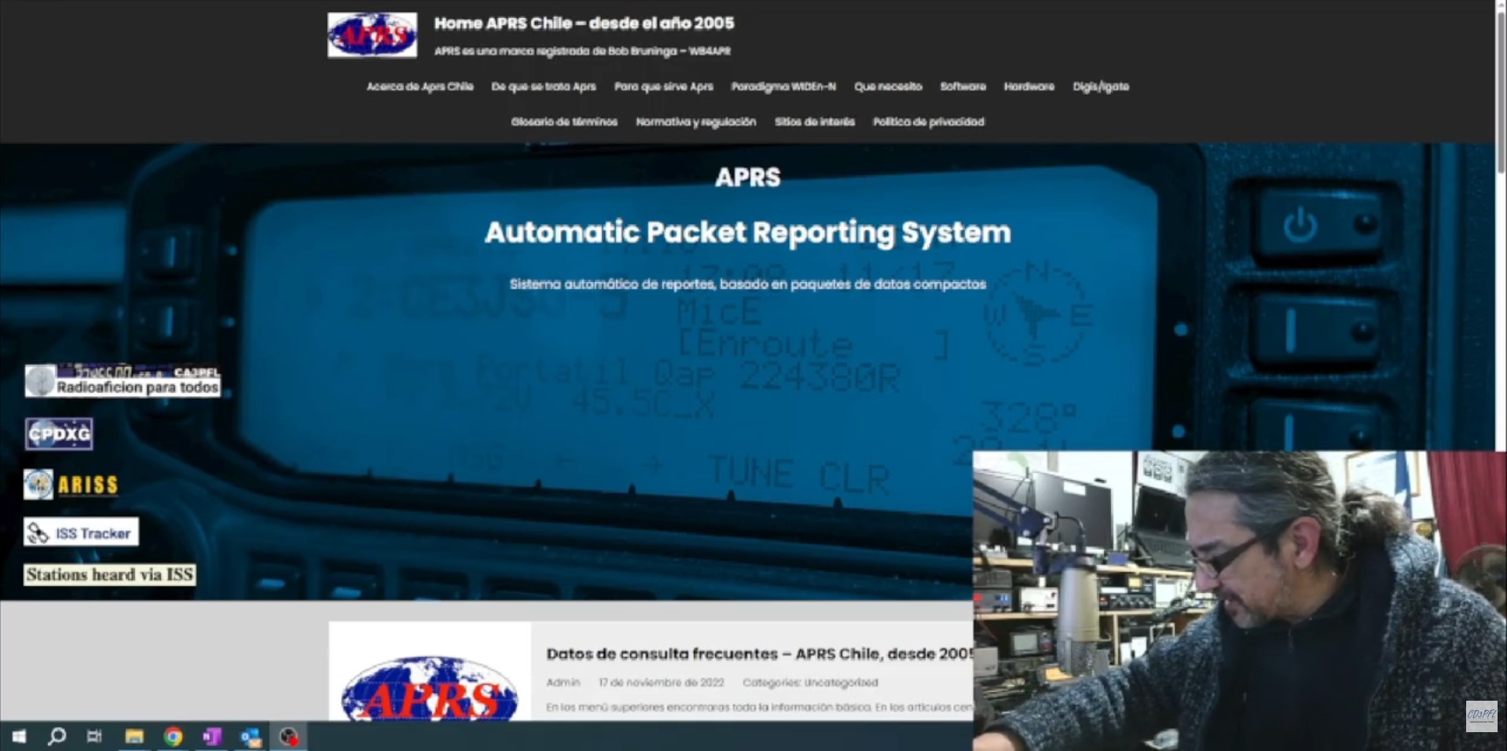
Task: Open Glosario de términos
Action: 564,122
